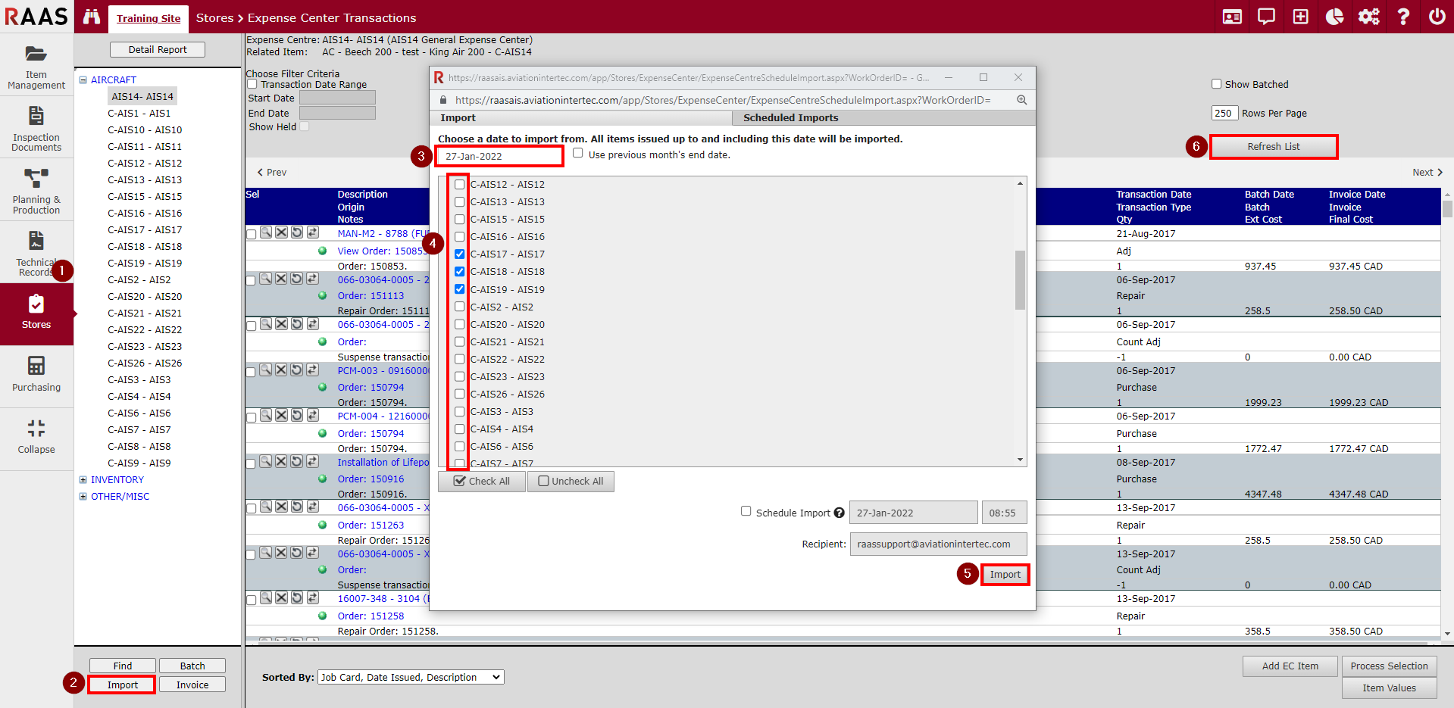Click the power logout icon

1437,17
